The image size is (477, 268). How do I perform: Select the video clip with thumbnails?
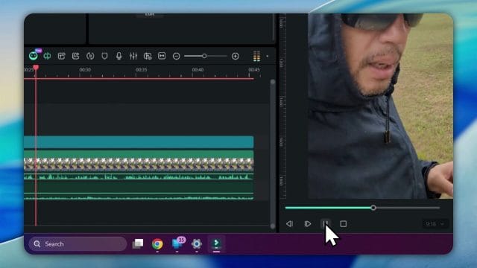[139, 164]
